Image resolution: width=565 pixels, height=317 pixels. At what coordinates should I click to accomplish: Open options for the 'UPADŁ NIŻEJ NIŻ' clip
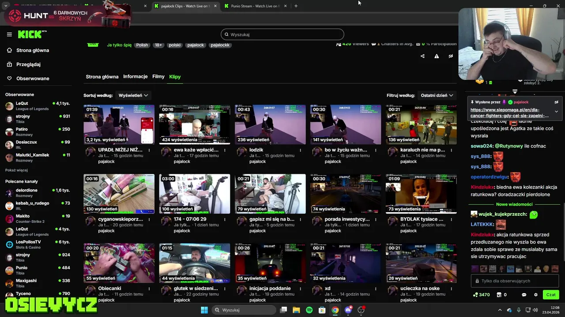(x=149, y=150)
